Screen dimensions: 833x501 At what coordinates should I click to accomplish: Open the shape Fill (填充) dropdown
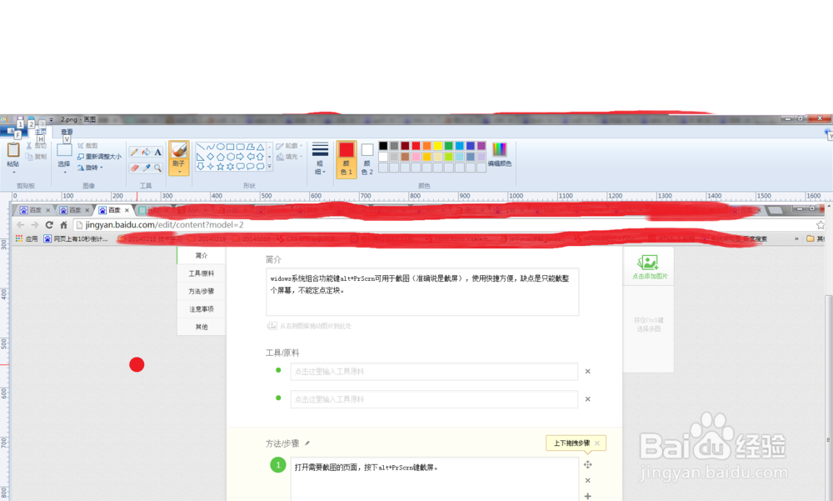pos(290,157)
